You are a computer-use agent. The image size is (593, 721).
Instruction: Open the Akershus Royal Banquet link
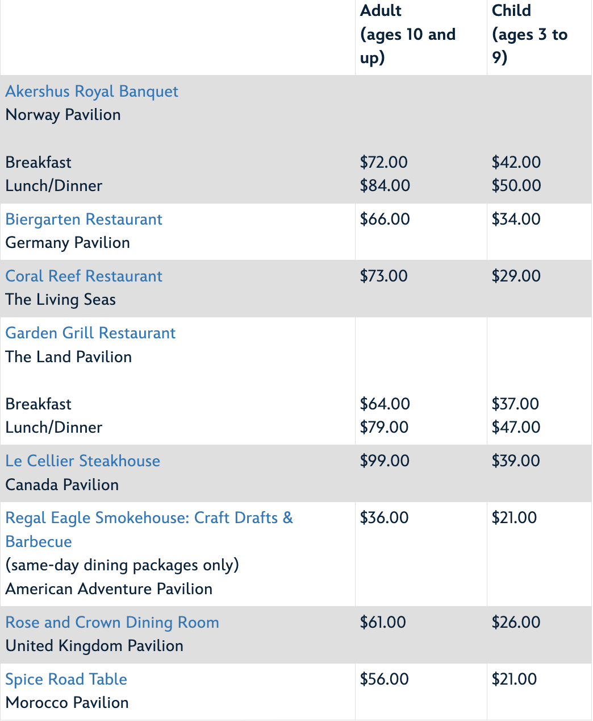coord(91,92)
